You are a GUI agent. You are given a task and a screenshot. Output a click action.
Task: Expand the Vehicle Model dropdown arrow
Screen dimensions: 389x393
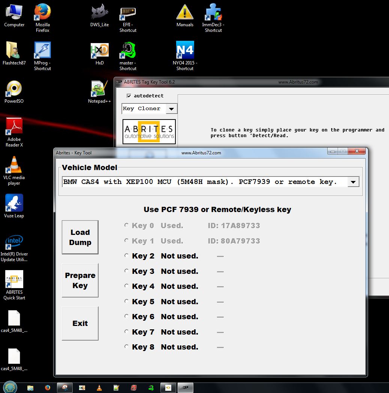click(353, 182)
